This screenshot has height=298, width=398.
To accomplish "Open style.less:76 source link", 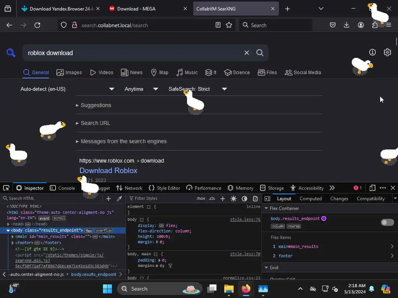I will coord(245,220).
